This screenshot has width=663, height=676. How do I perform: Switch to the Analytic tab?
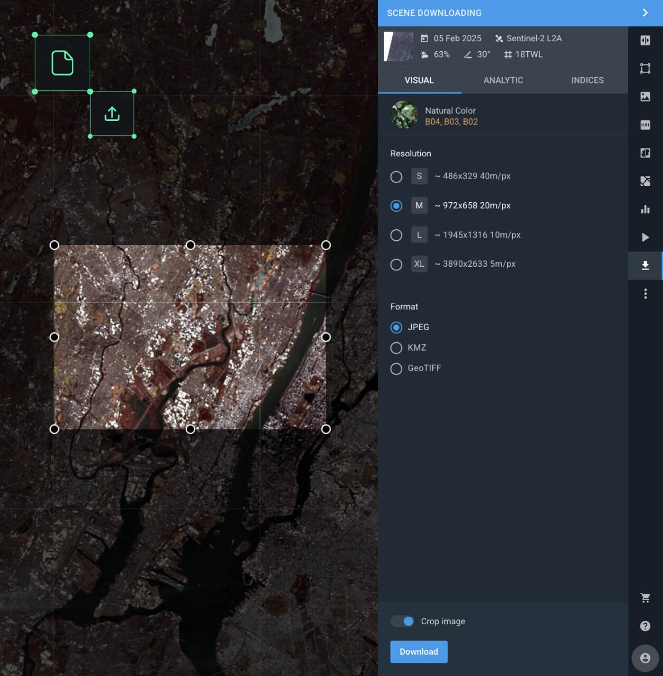click(x=503, y=80)
